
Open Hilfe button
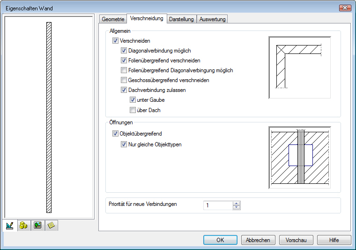click(x=334, y=240)
